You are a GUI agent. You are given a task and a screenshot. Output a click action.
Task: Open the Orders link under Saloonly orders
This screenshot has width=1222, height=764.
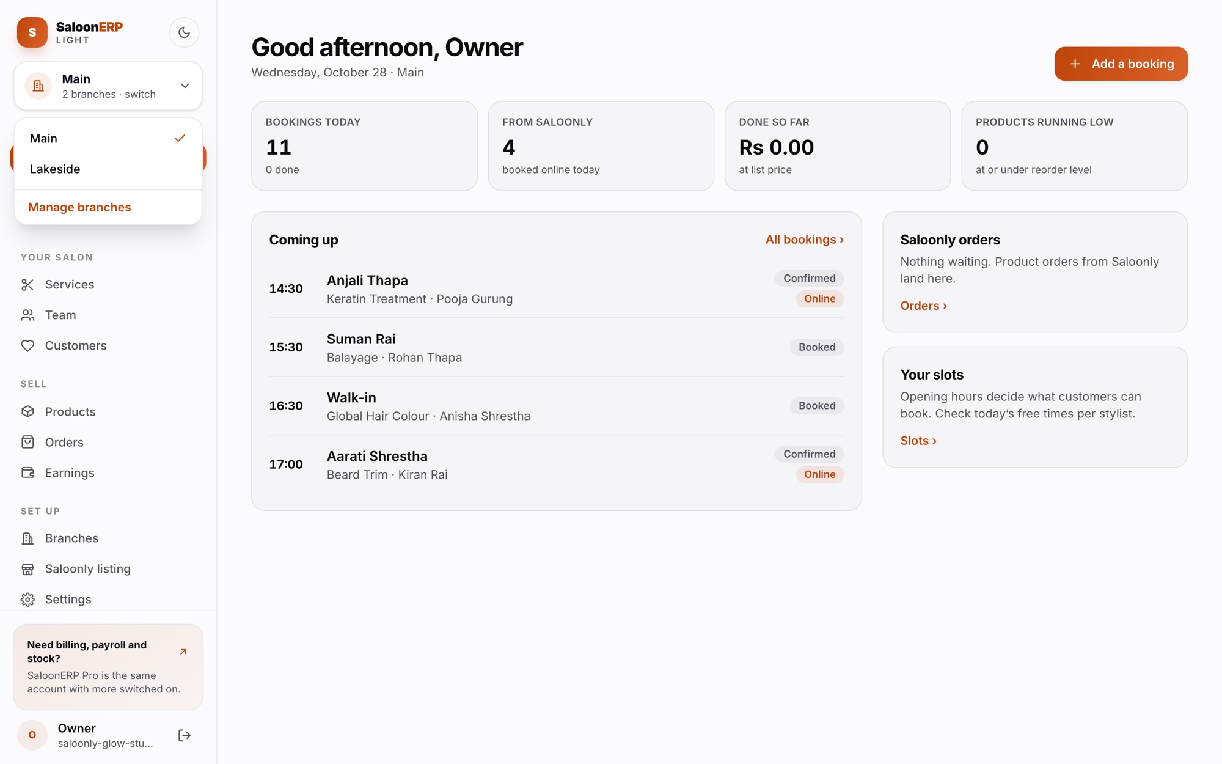click(923, 306)
